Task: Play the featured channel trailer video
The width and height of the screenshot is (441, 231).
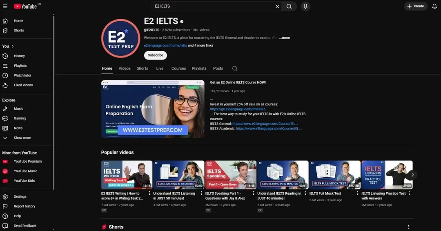Action: pos(153,109)
